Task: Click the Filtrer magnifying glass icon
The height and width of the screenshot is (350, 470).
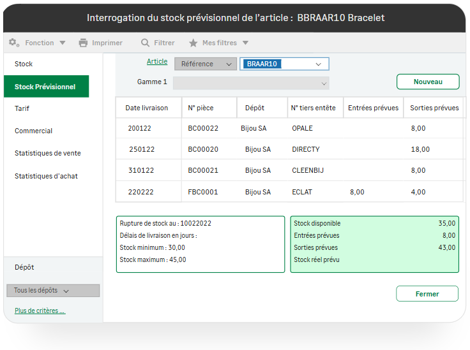Action: (x=146, y=43)
